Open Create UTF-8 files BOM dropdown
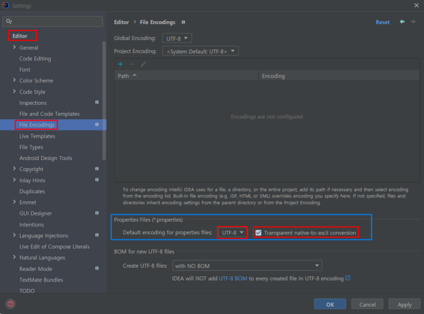Viewport: 424px width, 314px height. click(247, 266)
